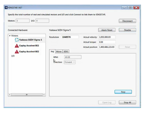Select the I/O tree node

click(x=13, y=56)
